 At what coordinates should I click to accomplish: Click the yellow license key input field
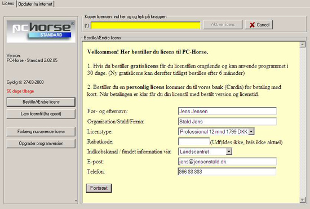click(146, 25)
